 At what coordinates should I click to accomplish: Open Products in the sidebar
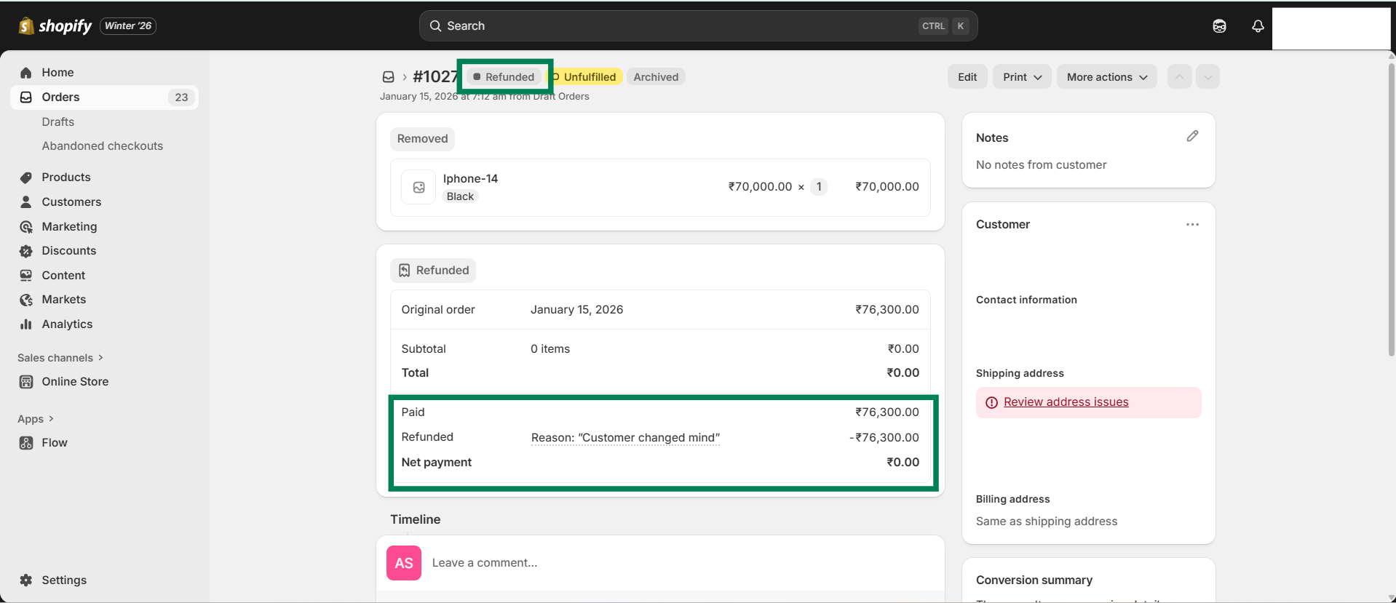click(x=66, y=177)
